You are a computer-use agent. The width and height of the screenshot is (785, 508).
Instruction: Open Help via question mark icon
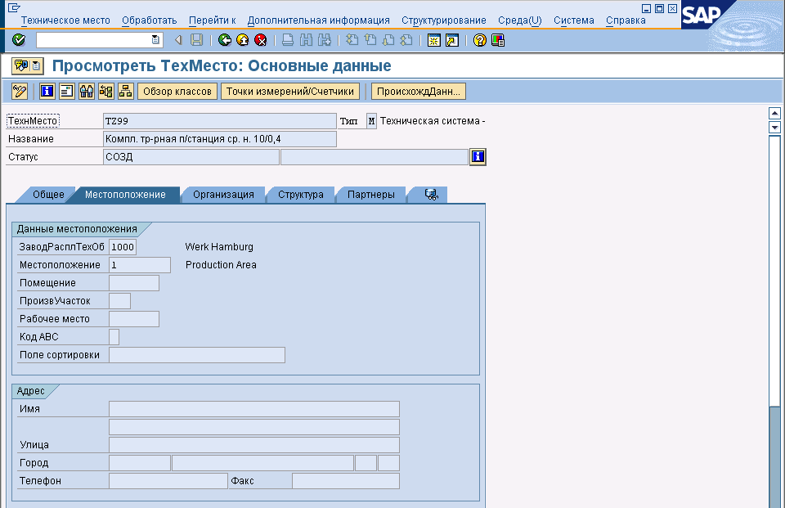click(x=480, y=40)
